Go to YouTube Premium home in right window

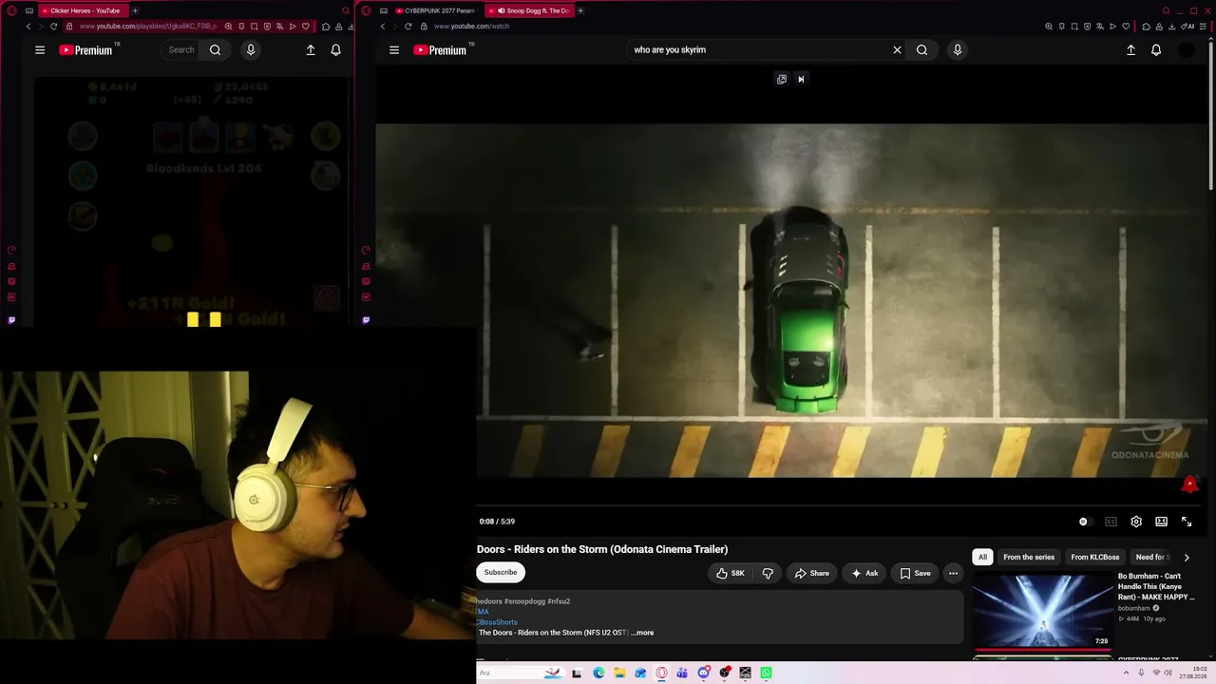pos(440,50)
